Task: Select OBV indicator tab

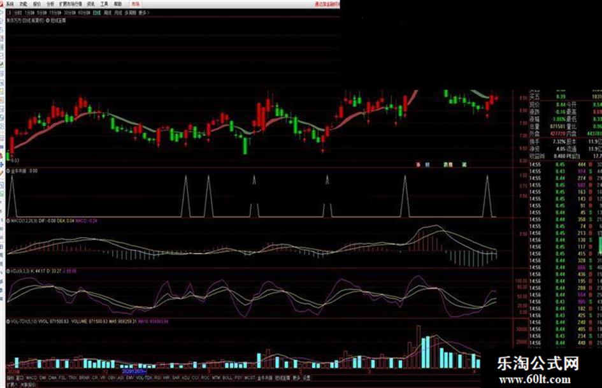Action: (x=111, y=378)
